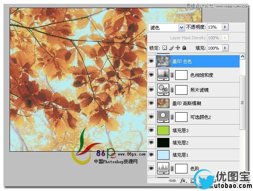Toggle lock all padlock icon
The image size is (253, 191).
[184, 48]
